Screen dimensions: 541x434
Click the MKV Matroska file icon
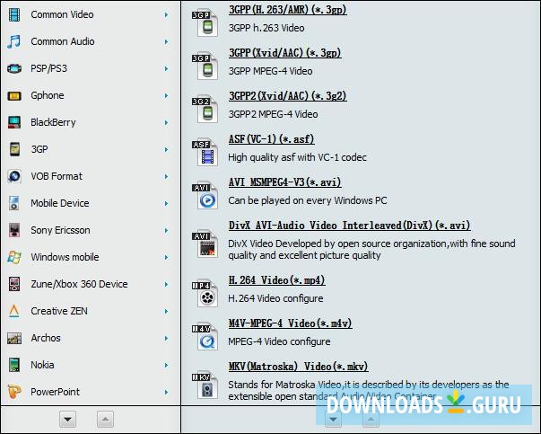pyautogui.click(x=205, y=385)
